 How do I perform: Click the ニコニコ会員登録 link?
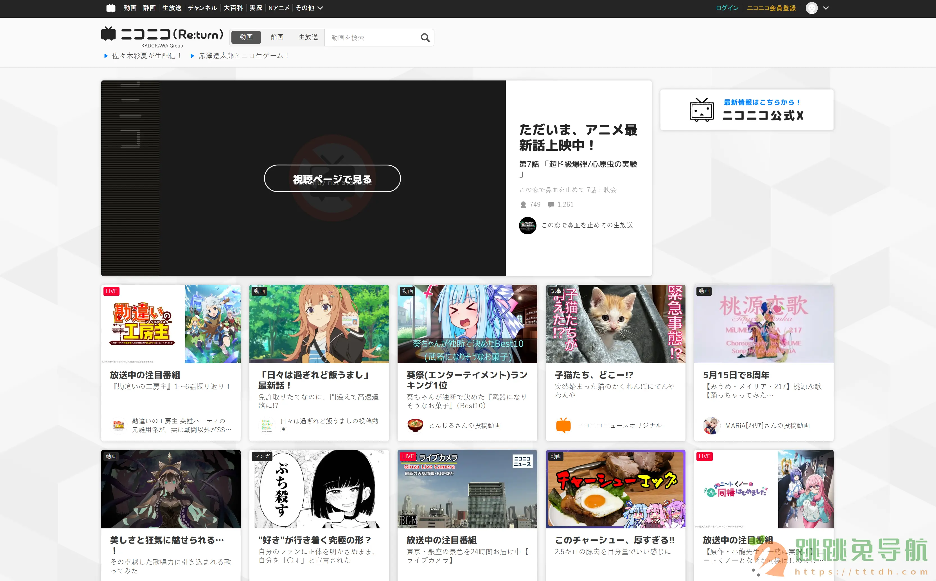[771, 8]
